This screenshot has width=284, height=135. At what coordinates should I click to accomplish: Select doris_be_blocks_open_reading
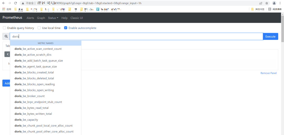point(46,84)
